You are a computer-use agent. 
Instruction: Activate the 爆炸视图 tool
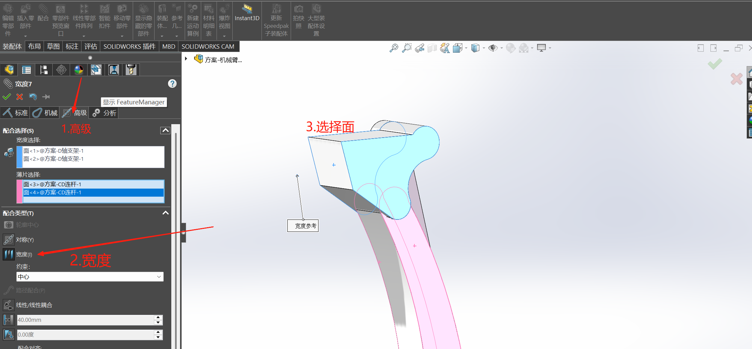pos(224,18)
